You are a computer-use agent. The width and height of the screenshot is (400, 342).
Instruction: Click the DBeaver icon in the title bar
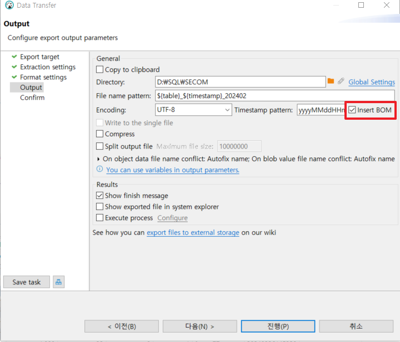9,5
